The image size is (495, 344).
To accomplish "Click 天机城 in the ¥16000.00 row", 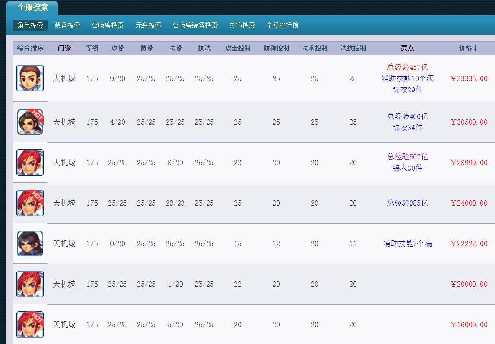I will point(64,325).
